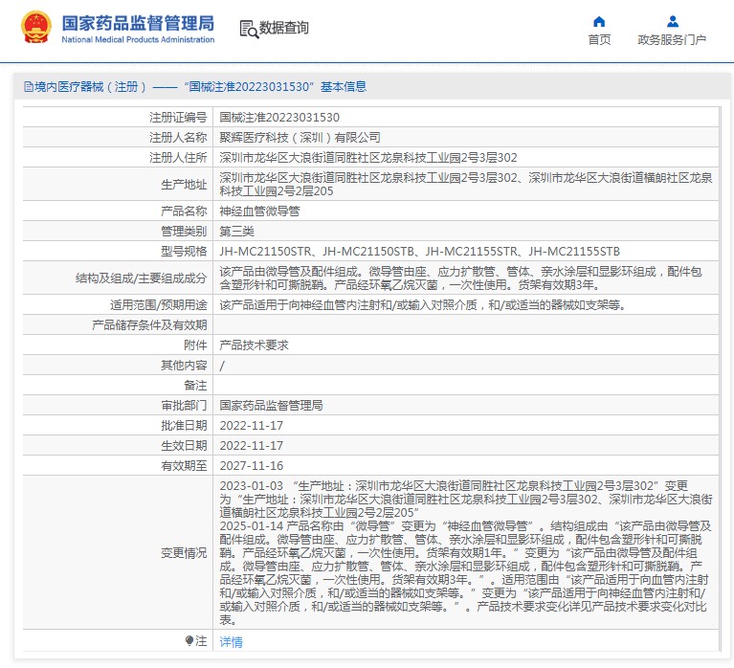Image resolution: width=734 pixels, height=668 pixels.
Task: Select registration number 国械注准20223031530 in table
Action: click(279, 118)
